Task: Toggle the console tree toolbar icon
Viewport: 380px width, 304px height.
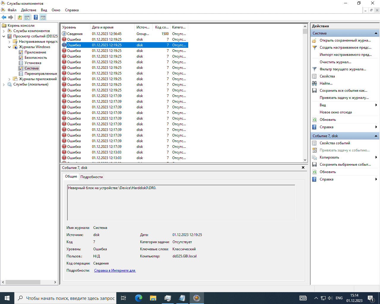Action: 27,18
